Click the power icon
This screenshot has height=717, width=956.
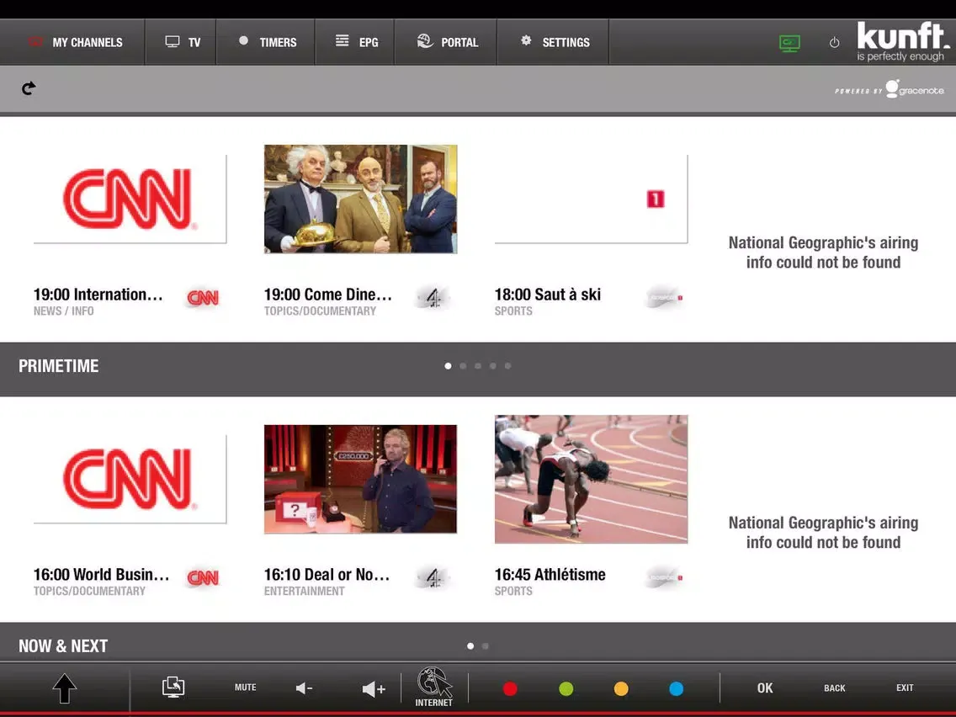[834, 43]
